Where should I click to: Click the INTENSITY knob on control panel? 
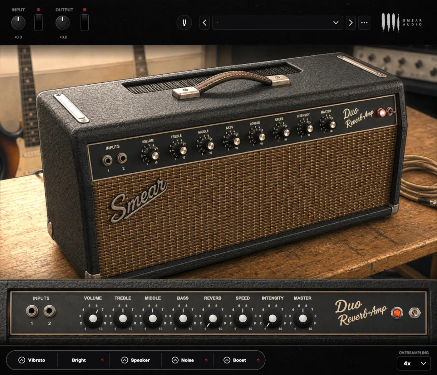273,318
